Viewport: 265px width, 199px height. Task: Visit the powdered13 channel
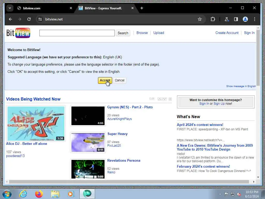(x=15, y=156)
